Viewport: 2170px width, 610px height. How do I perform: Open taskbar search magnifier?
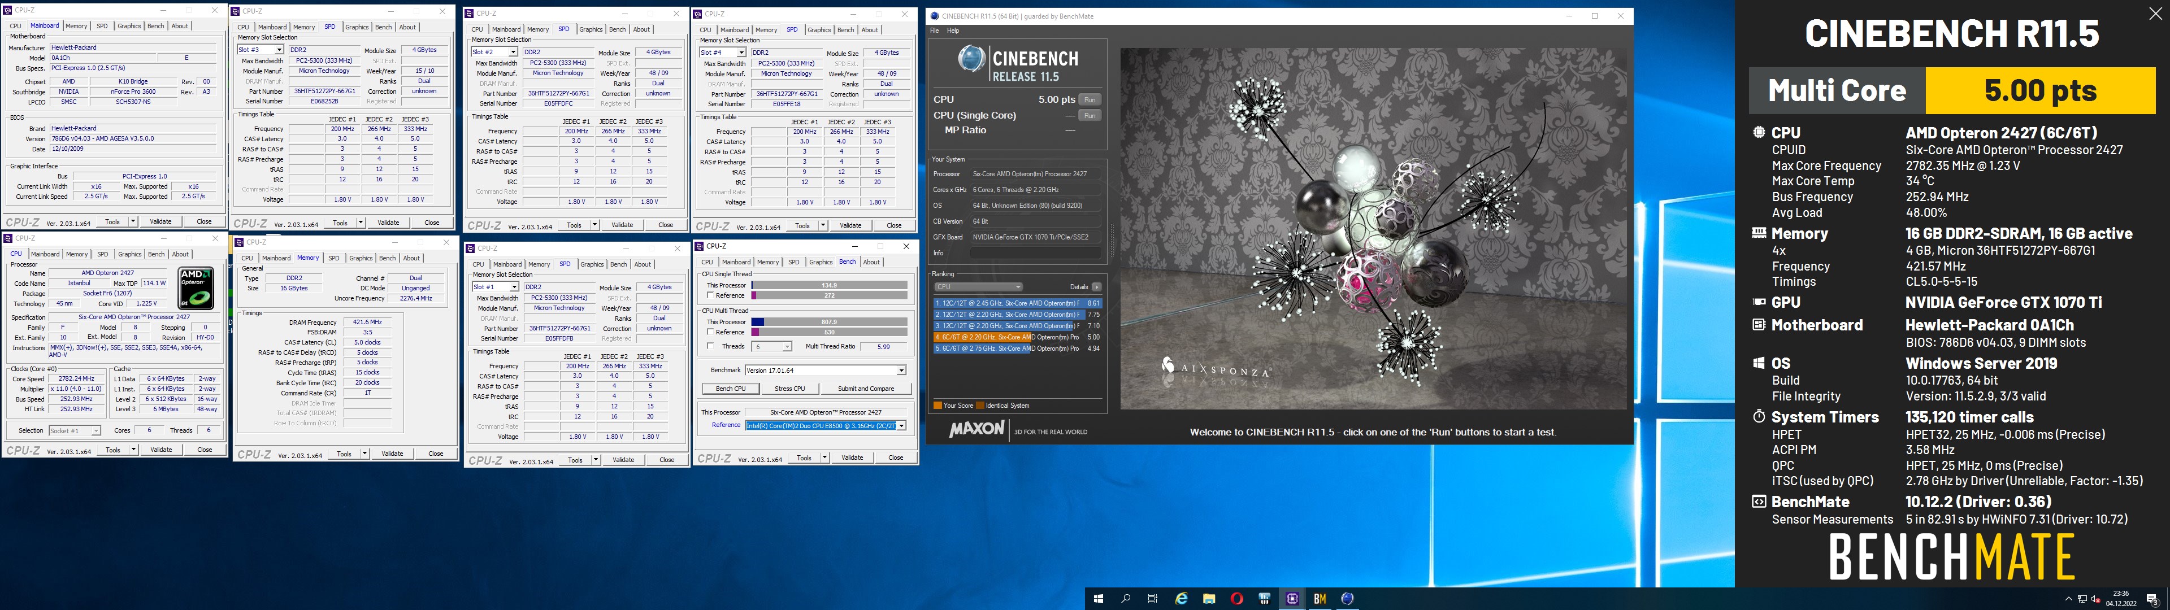pos(1126,598)
